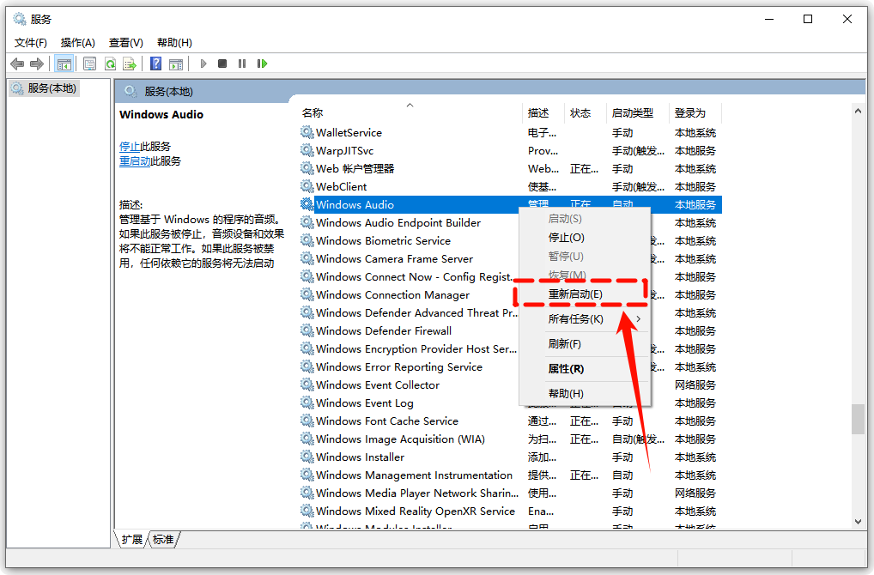Click the scrollbar down arrow

(x=858, y=522)
